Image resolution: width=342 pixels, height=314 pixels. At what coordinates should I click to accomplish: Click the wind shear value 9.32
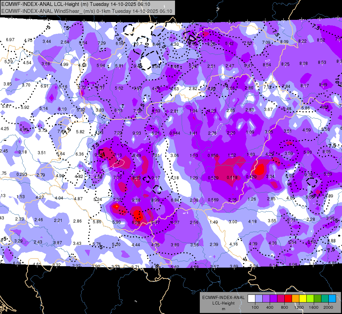coord(308,175)
